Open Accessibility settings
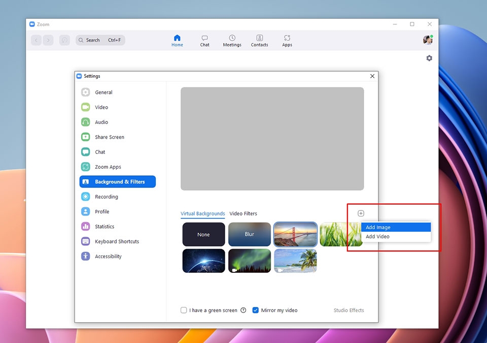This screenshot has width=487, height=343. 118,257
